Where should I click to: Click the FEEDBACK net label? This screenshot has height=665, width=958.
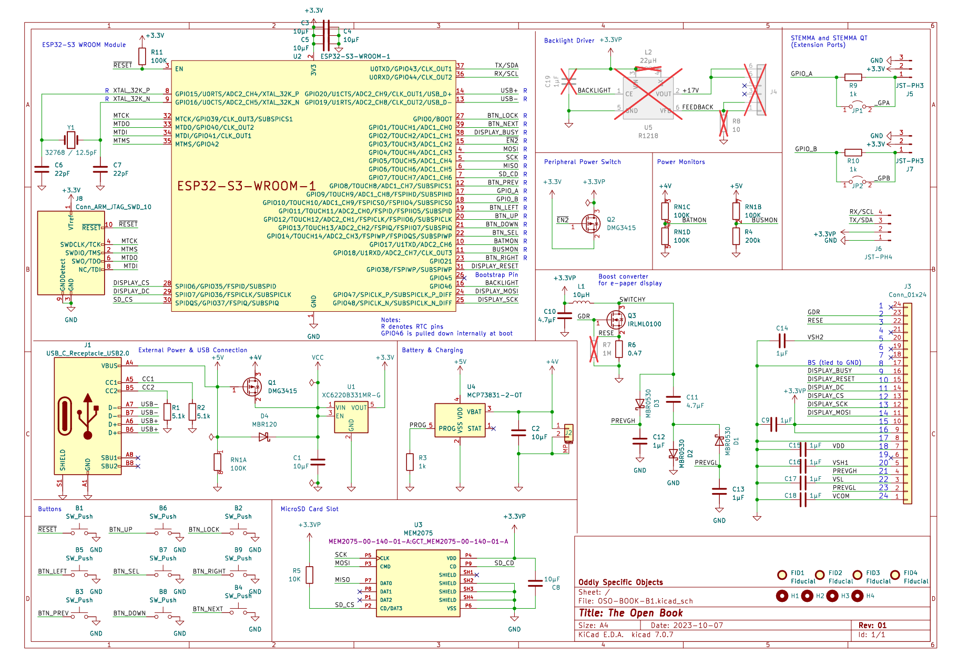(698, 107)
